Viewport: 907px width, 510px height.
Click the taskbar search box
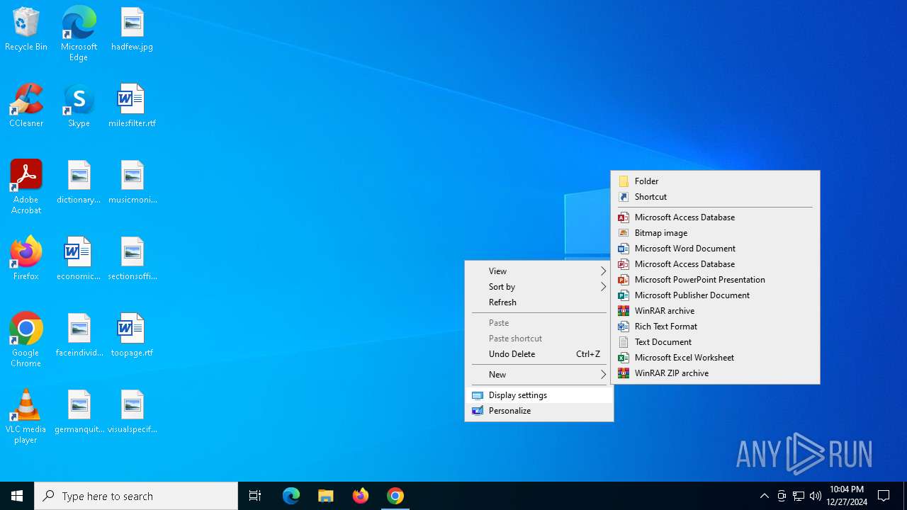tap(136, 496)
